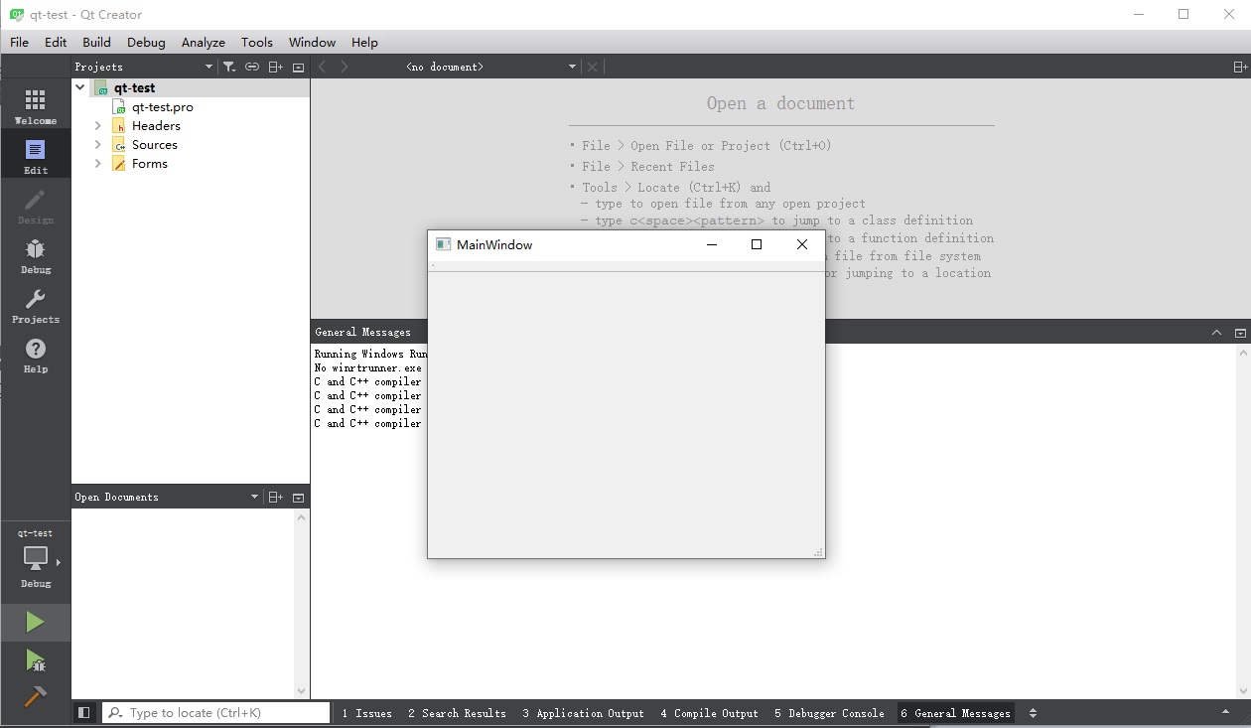The height and width of the screenshot is (728, 1251).
Task: Start debugging with Run-Debug icon
Action: [35, 659]
